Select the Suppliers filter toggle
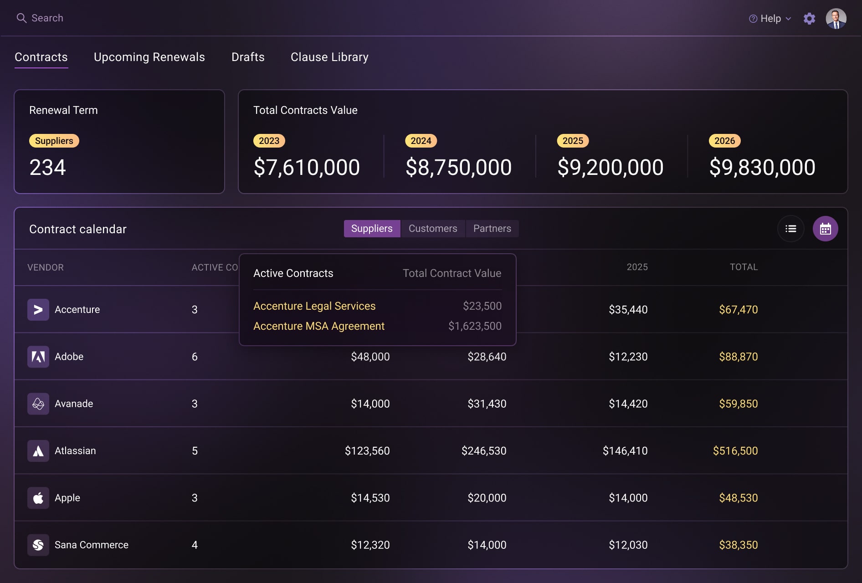Viewport: 862px width, 583px height. (x=372, y=229)
